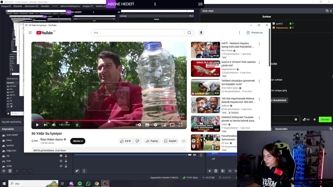Toggle the YouTube autoplay switch
Viewport: 333px width, 187px height.
pos(139,125)
